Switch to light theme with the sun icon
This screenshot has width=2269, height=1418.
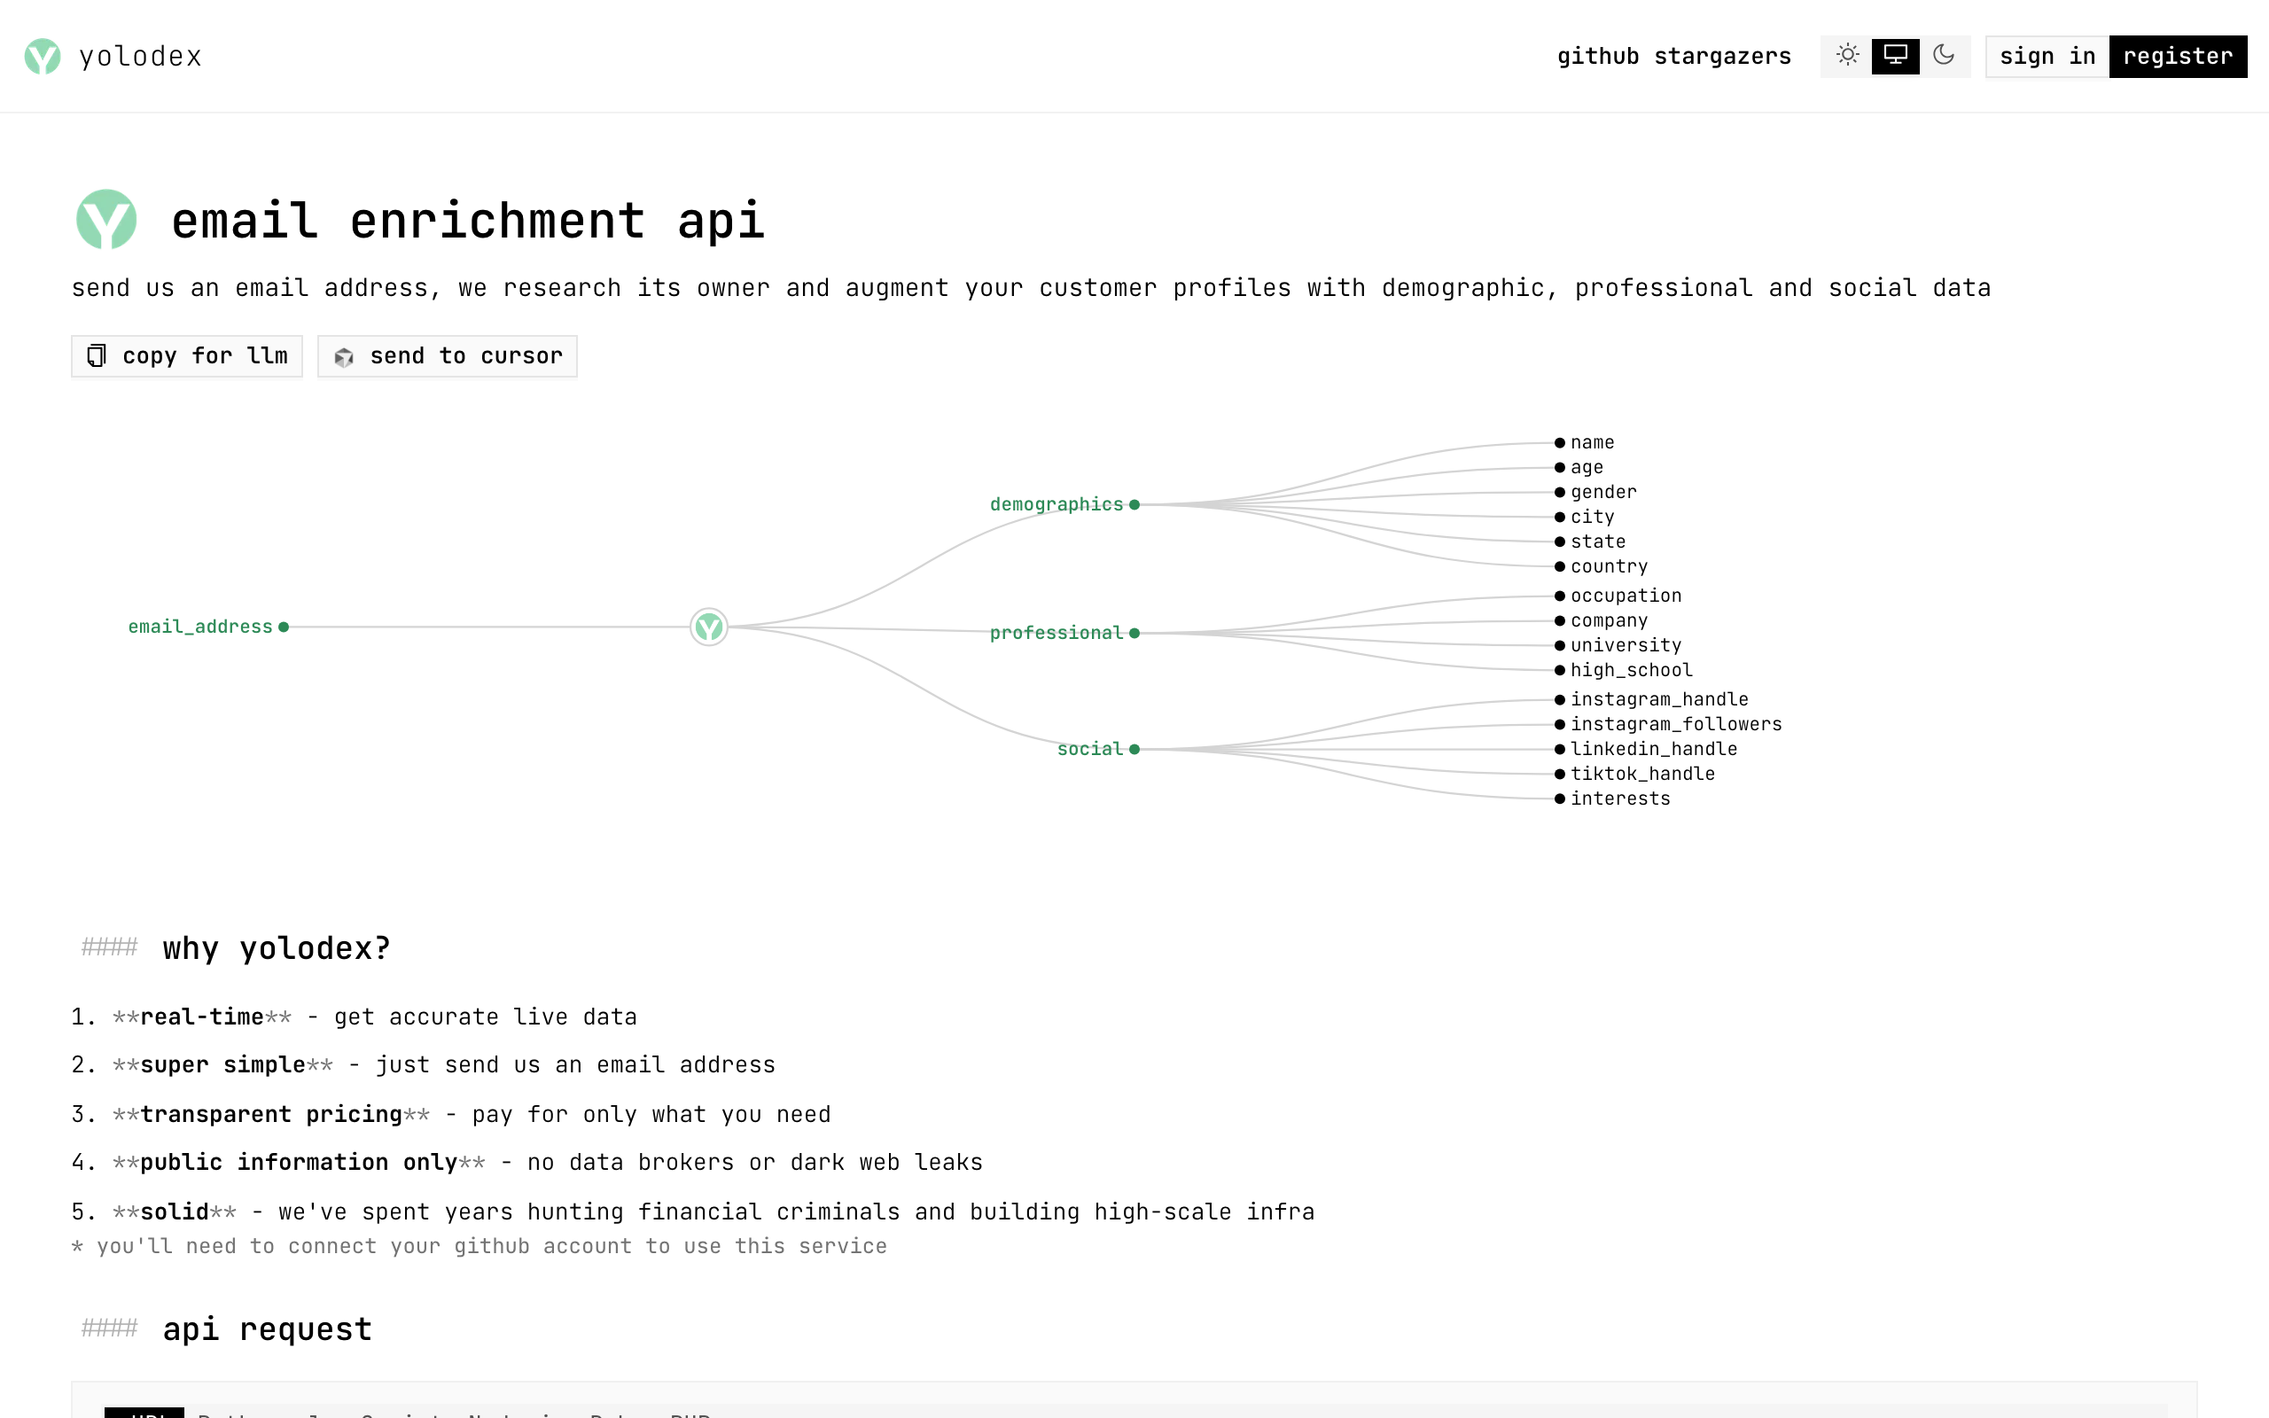click(1847, 55)
